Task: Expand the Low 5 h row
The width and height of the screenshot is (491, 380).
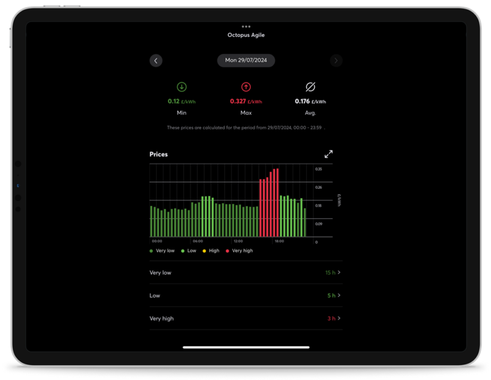Action: (x=245, y=295)
